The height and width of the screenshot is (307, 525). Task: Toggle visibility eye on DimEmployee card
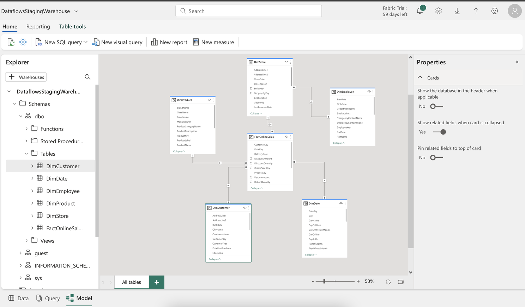tap(369, 92)
